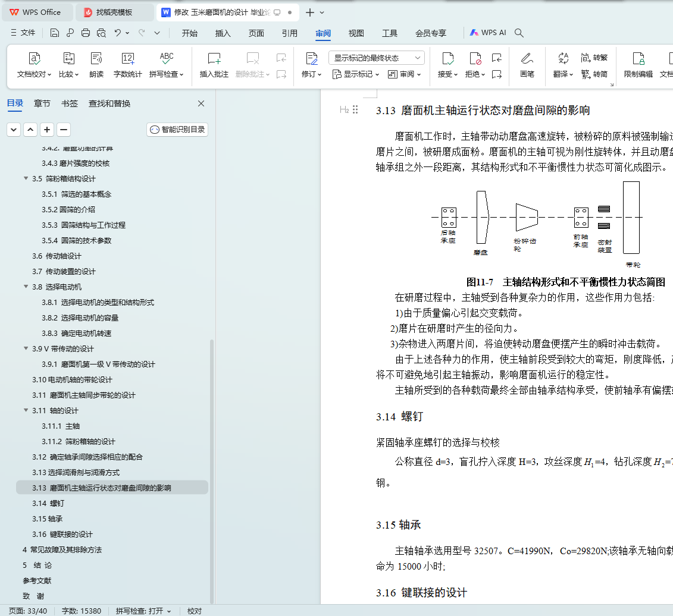Click 转简 convert to simplified Chinese
Screen dimensions: 673x616
594,74
